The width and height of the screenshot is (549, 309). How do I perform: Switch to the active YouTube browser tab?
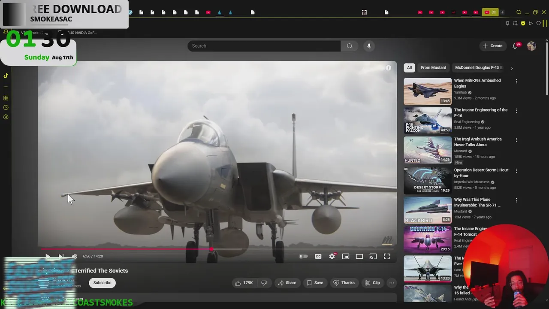coord(490,12)
